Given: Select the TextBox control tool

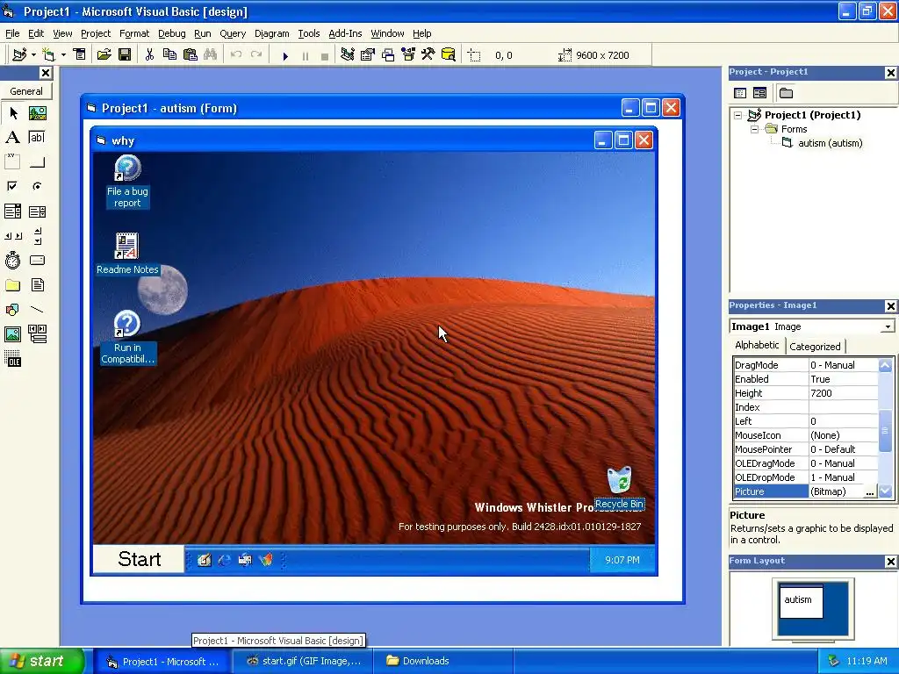Looking at the screenshot, I should pyautogui.click(x=37, y=138).
